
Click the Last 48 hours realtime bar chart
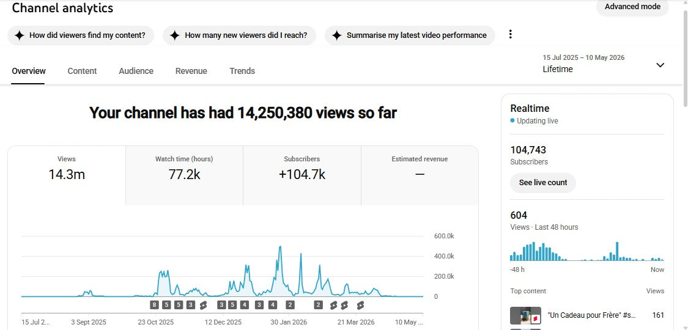587,252
